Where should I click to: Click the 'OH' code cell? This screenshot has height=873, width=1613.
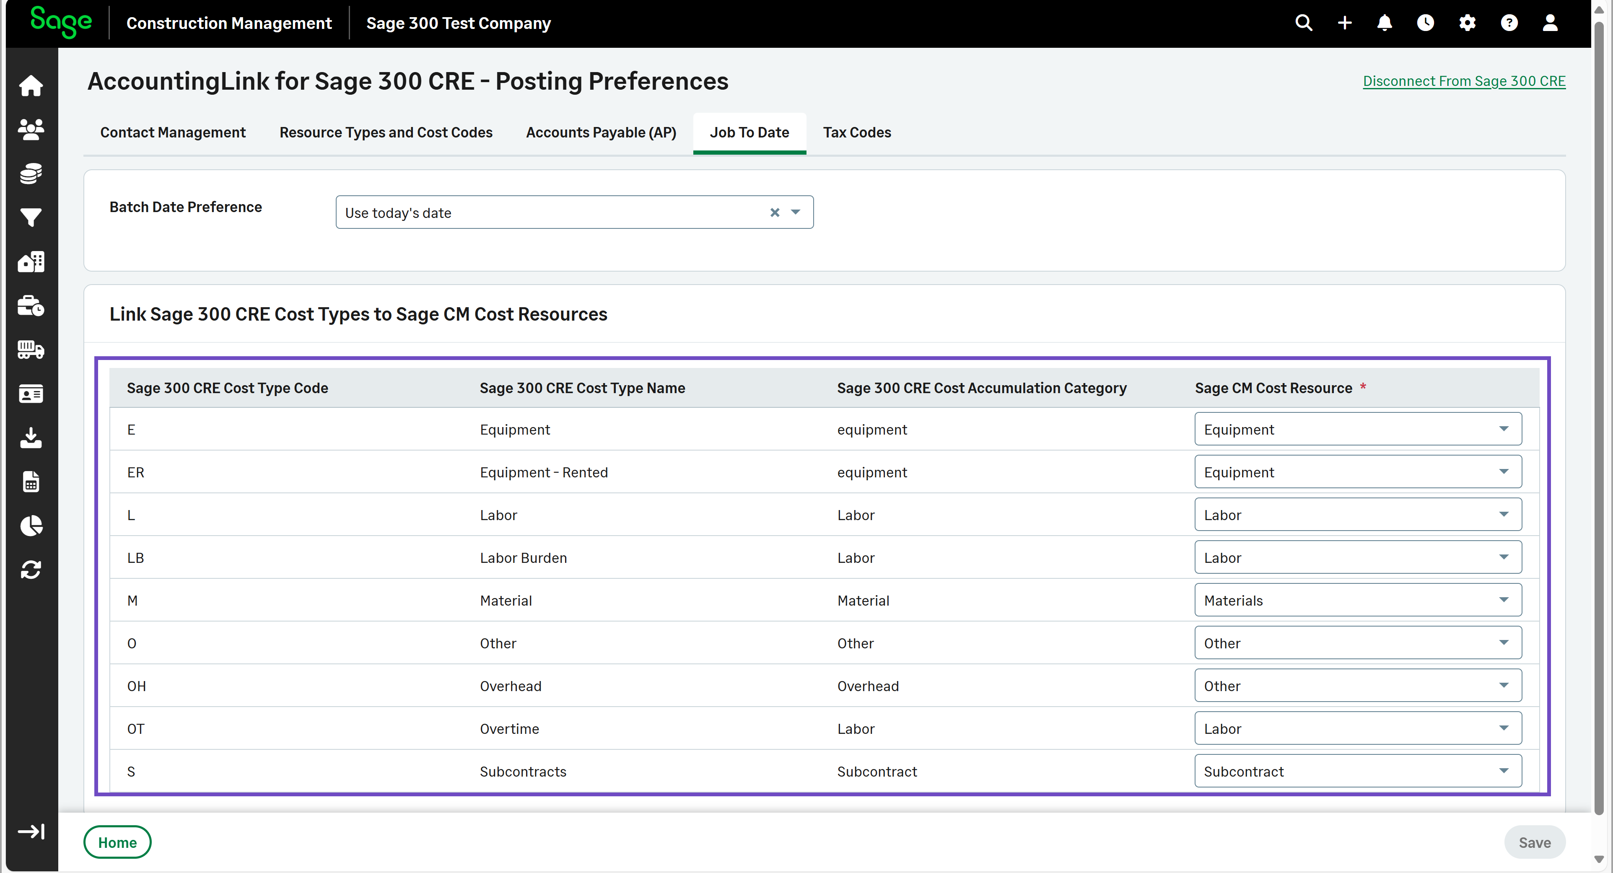click(137, 686)
